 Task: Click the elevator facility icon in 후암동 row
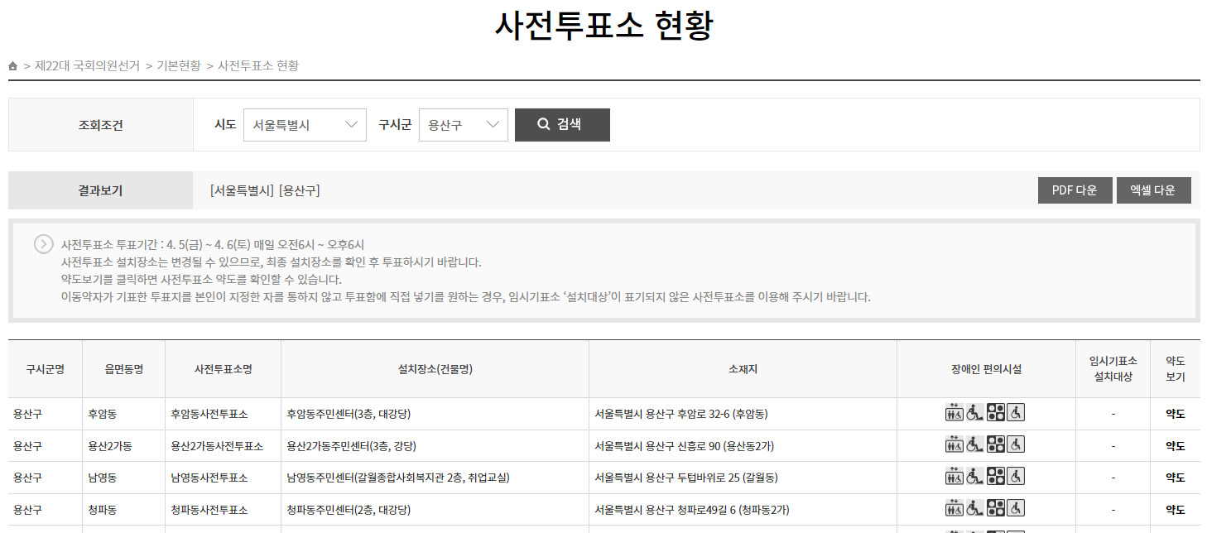pos(954,412)
